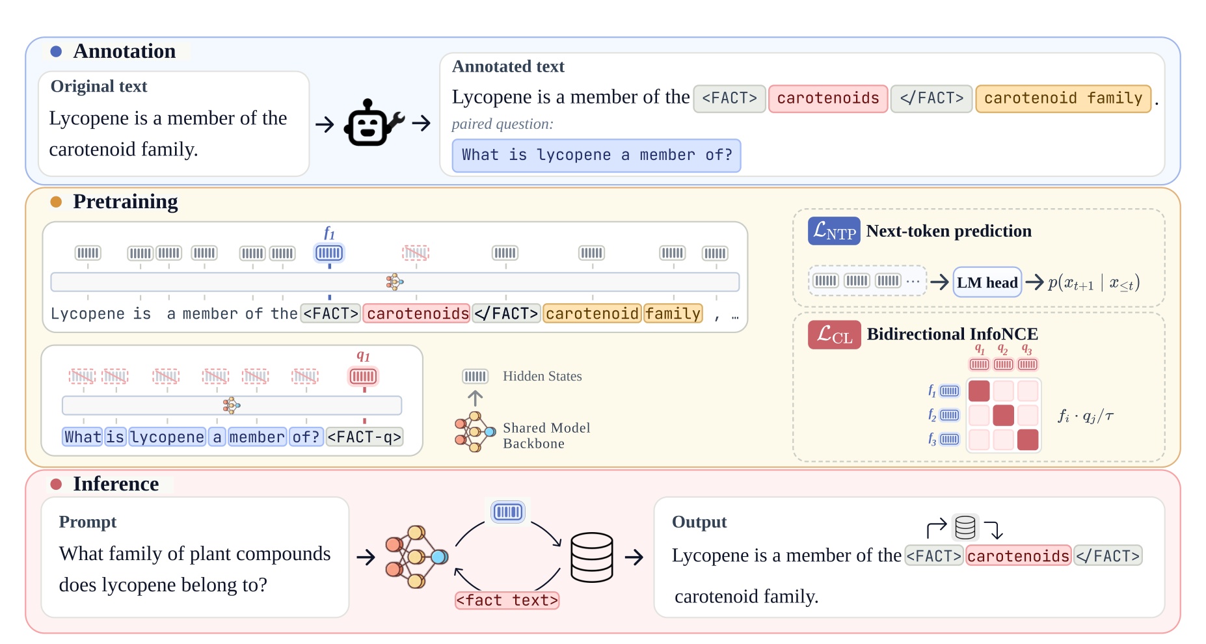Click the 'Prompt' heading

(88, 522)
